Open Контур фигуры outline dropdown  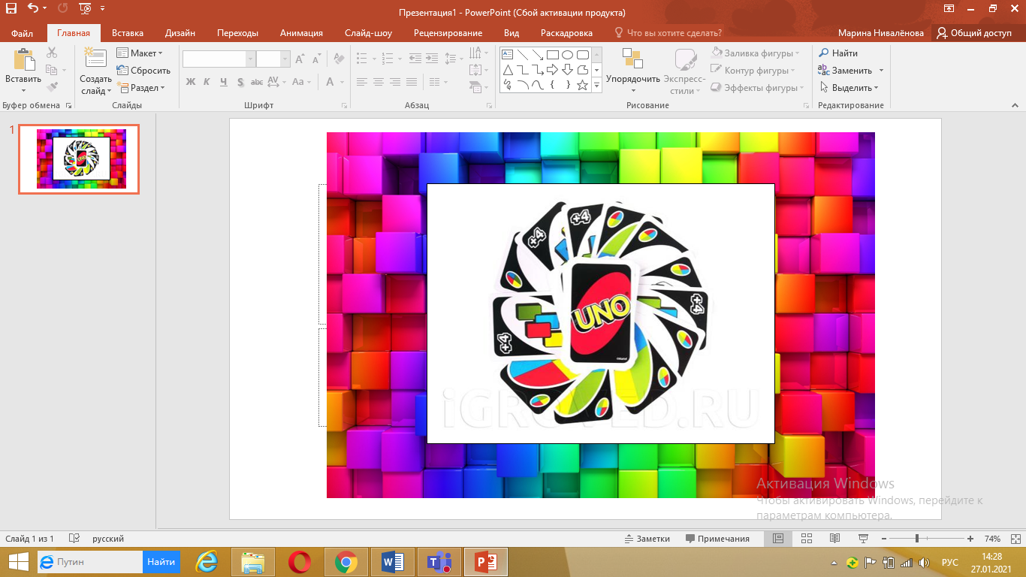coord(754,71)
